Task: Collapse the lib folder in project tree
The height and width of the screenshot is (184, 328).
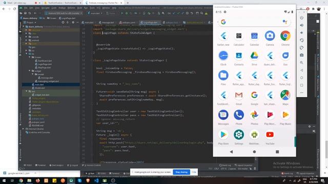Action: click(x=27, y=54)
